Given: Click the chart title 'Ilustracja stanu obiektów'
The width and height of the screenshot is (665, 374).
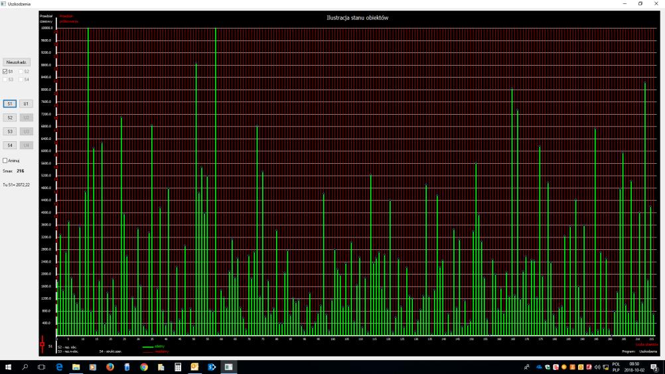Looking at the screenshot, I should coord(357,18).
